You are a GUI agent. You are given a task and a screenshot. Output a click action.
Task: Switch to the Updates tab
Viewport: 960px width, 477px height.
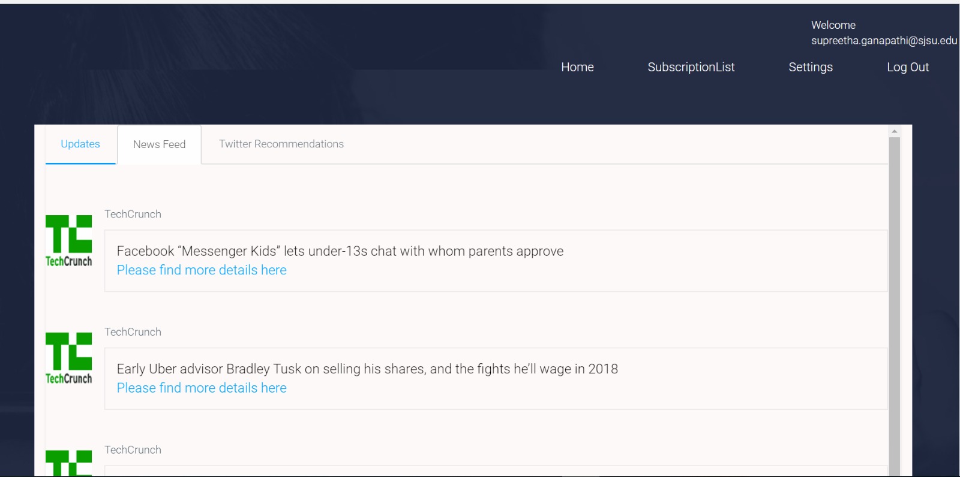(x=80, y=144)
